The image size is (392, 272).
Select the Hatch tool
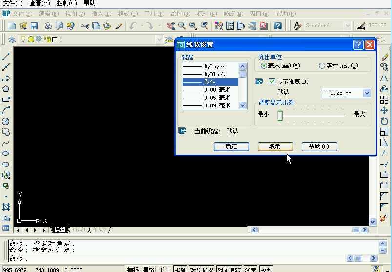tap(6, 207)
